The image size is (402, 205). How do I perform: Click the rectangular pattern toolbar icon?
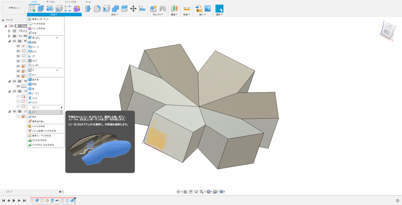[68, 9]
